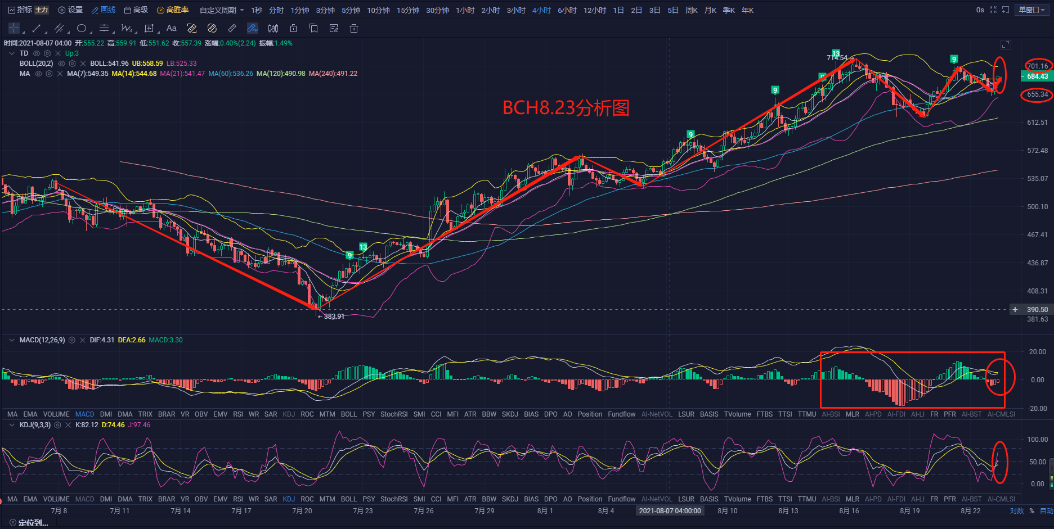Screen dimensions: 1054x529
Task: Click the copy drawings icon
Action: [313, 28]
